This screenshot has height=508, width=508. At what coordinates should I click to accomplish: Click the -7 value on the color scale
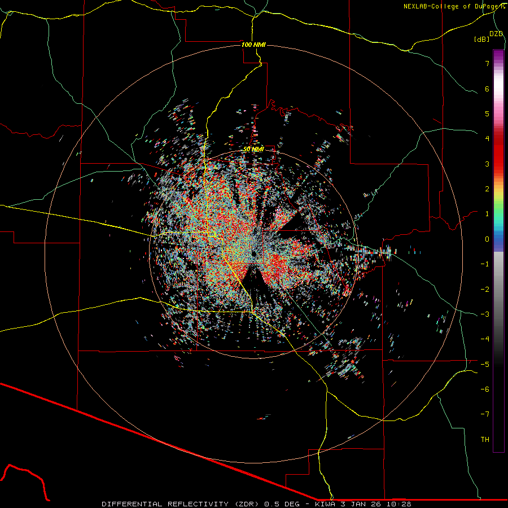tap(485, 414)
